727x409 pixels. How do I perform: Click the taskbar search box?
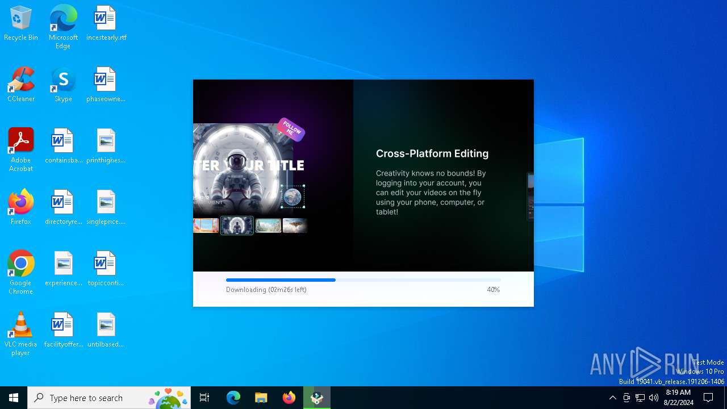tap(109, 398)
